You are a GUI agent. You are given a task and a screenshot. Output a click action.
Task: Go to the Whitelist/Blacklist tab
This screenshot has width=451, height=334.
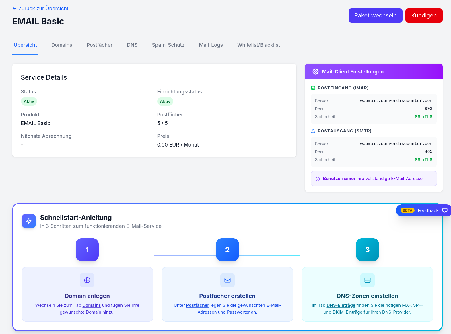pos(258,45)
